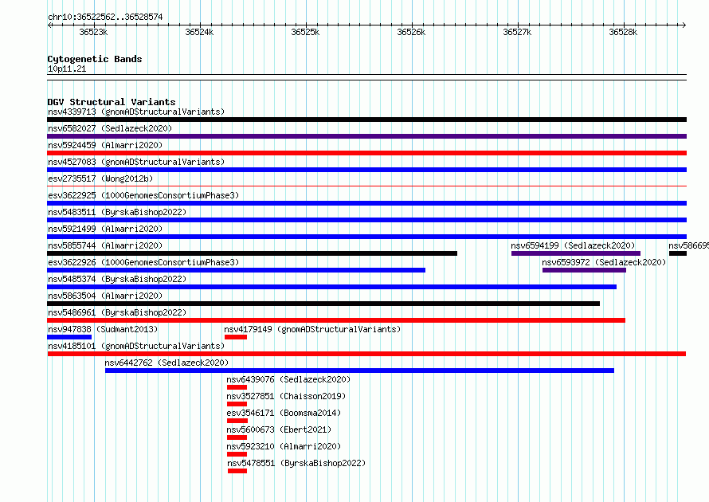The image size is (709, 502).
Task: Select the nsv4527083 gnomAD blue bar
Action: (366, 170)
